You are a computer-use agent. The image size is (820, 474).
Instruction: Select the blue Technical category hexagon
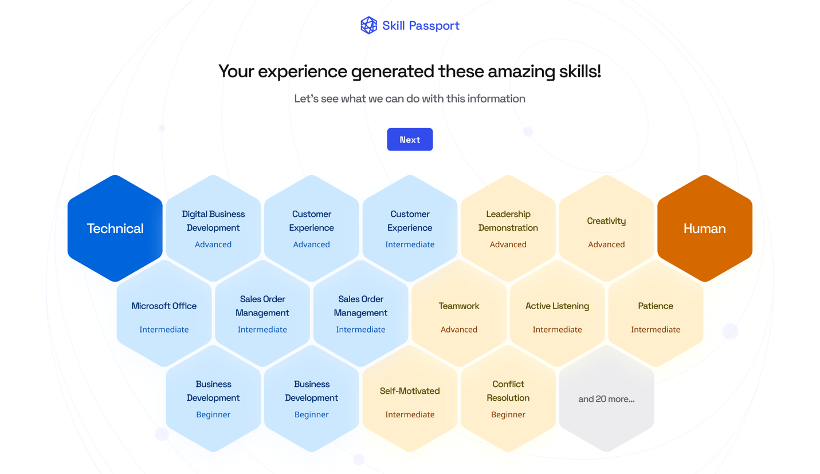115,228
